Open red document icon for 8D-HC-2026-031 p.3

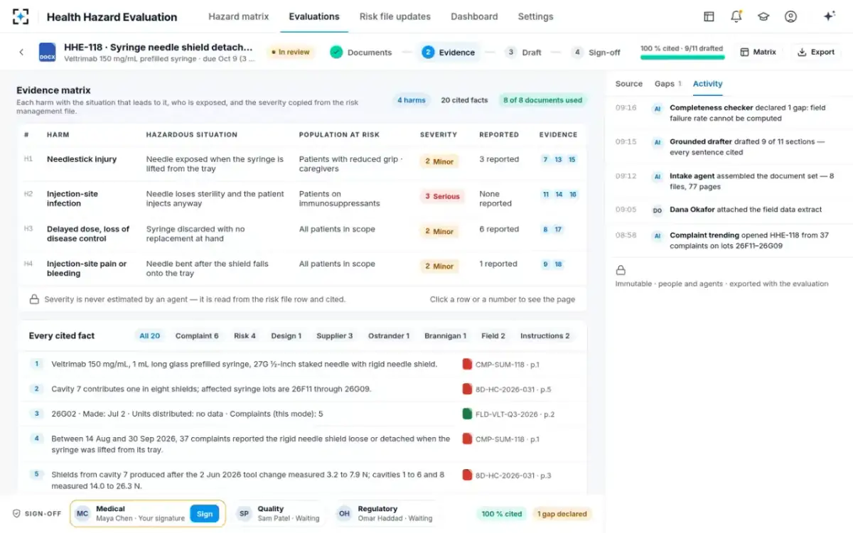[x=467, y=475]
